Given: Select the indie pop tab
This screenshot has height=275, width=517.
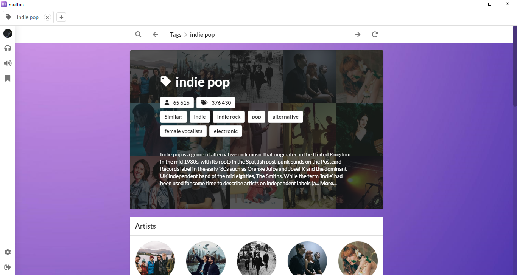Looking at the screenshot, I should click(28, 17).
